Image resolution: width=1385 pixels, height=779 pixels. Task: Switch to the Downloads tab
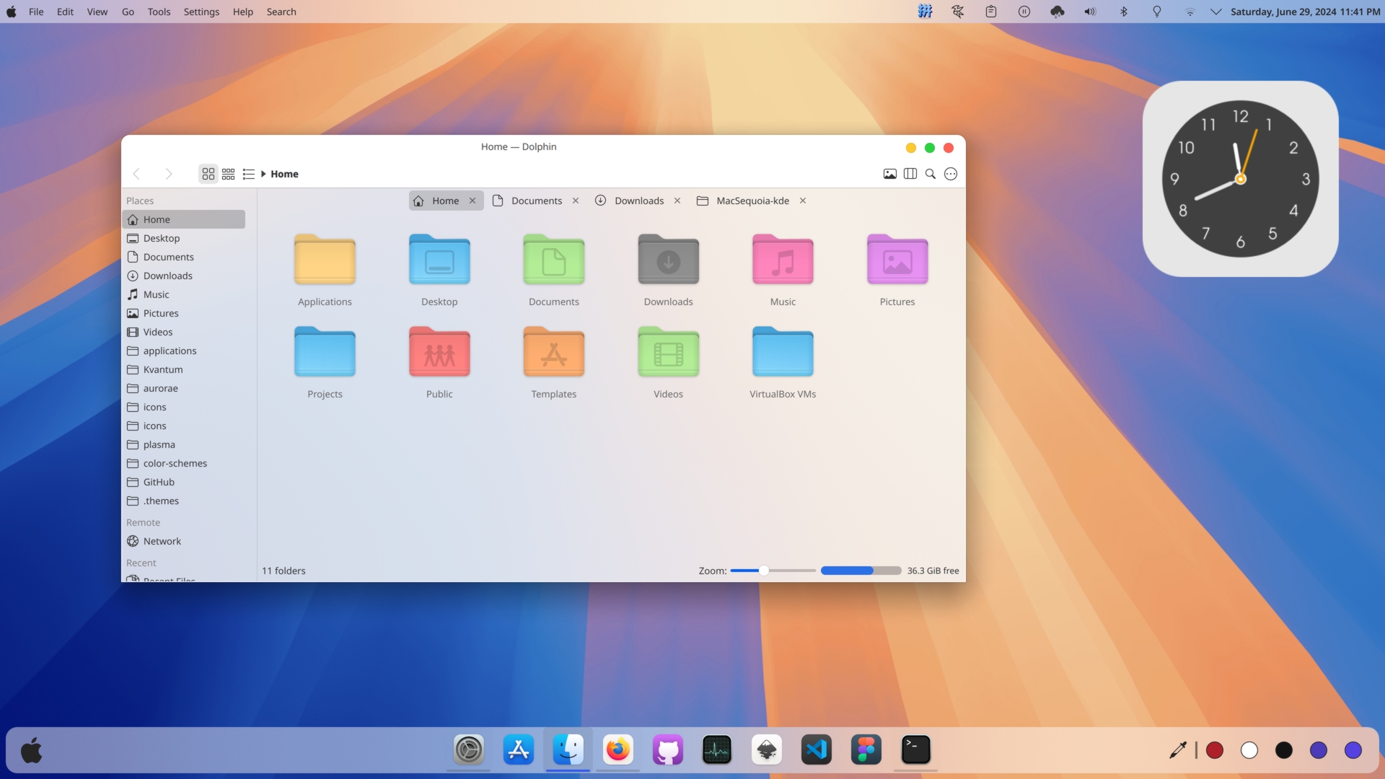tap(638, 201)
